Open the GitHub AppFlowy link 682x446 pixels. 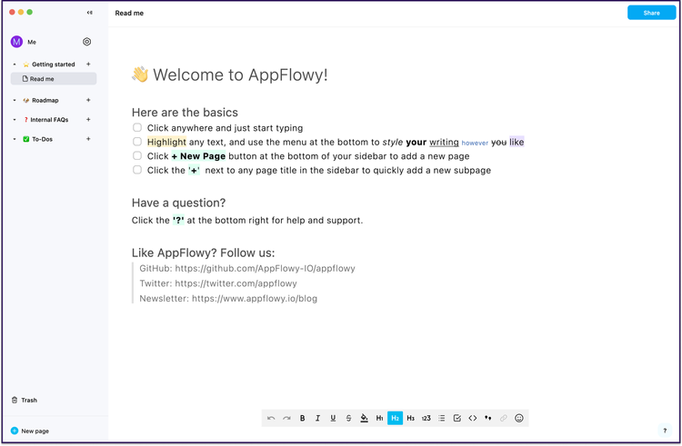tap(265, 268)
